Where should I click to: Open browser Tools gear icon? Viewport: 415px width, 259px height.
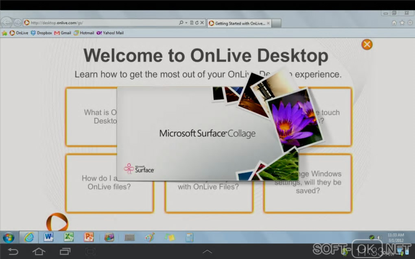click(x=410, y=23)
